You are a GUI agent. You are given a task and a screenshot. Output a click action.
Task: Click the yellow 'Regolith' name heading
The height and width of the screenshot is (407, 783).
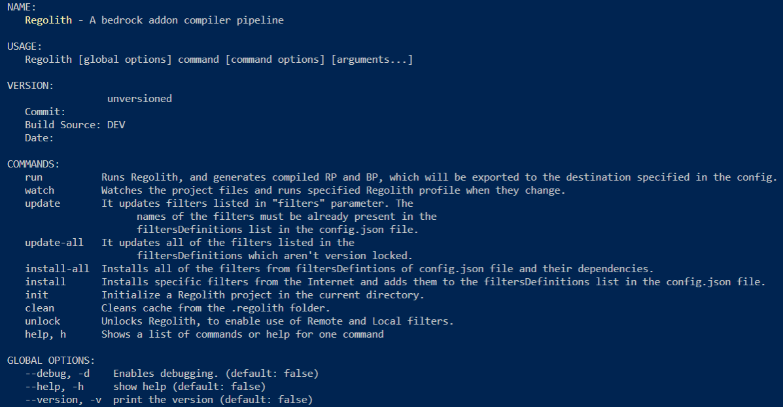[x=48, y=20]
